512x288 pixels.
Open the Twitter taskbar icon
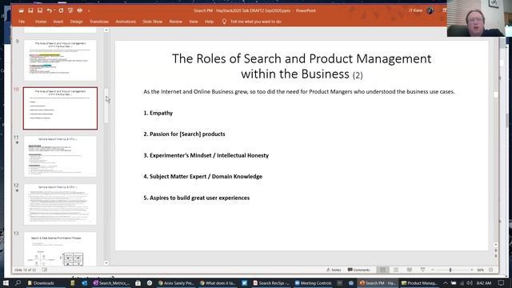[244, 283]
